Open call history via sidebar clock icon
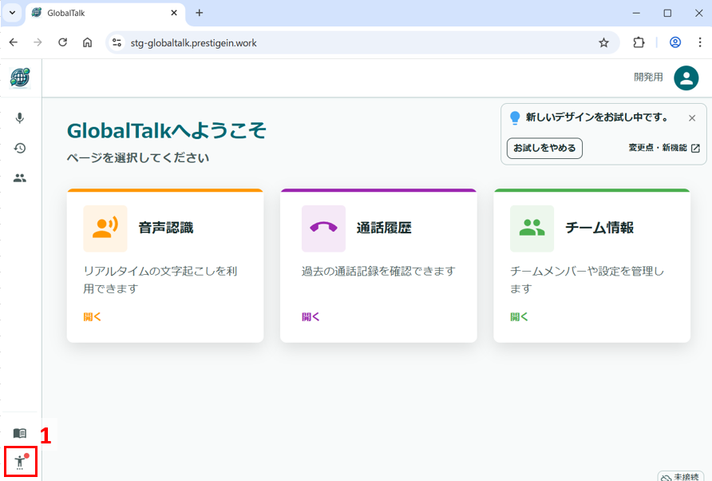712x481 pixels. [20, 148]
